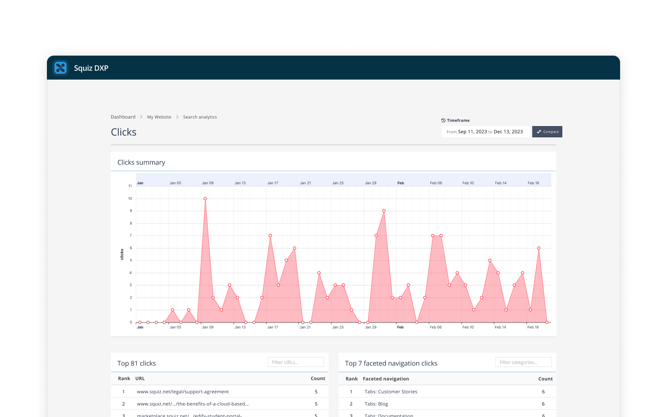Click the Timeframe clock icon
Image resolution: width=667 pixels, height=417 pixels.
(x=443, y=121)
